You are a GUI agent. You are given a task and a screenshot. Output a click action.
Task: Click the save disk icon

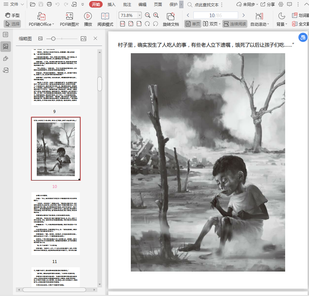(x=41, y=4)
